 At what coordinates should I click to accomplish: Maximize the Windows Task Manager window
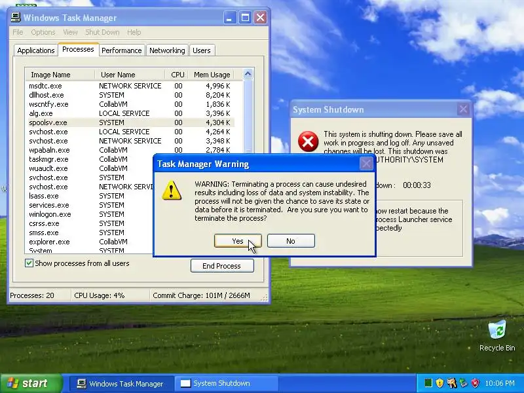click(x=245, y=18)
